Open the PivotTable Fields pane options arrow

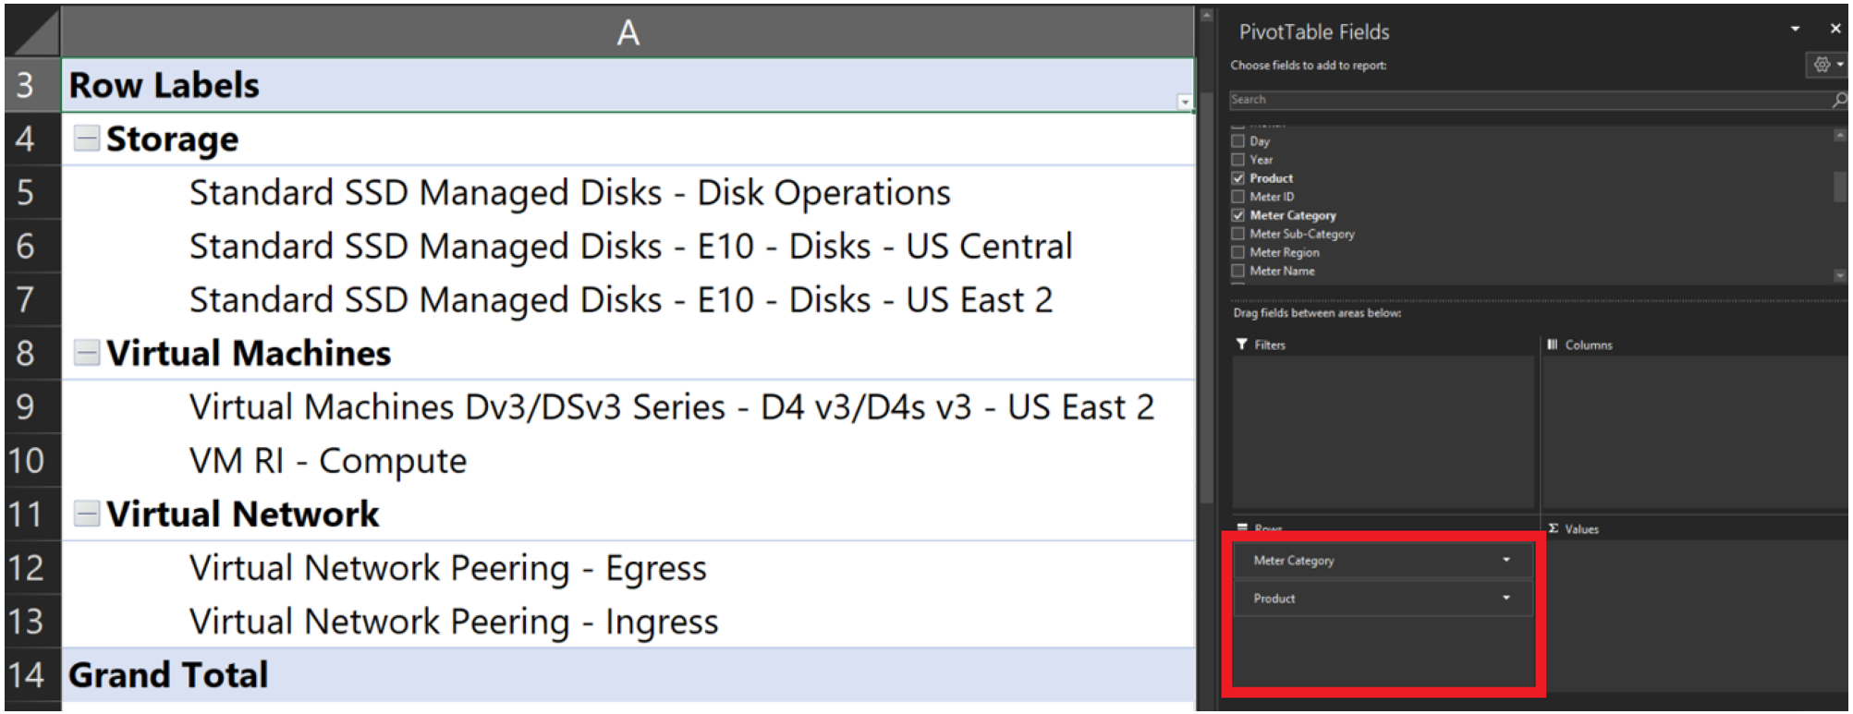(x=1795, y=30)
